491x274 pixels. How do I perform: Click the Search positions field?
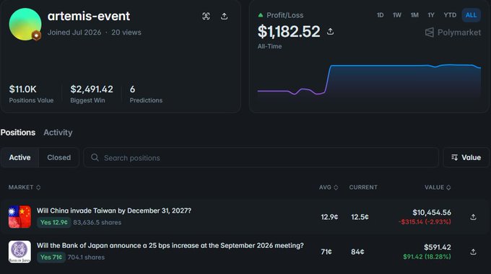(261, 158)
